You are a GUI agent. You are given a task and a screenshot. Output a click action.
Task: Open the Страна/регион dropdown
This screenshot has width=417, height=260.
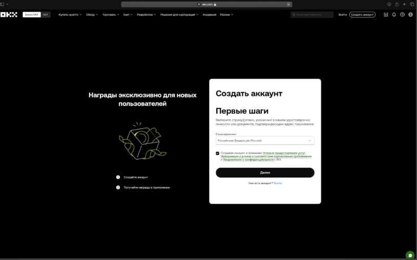(265, 140)
